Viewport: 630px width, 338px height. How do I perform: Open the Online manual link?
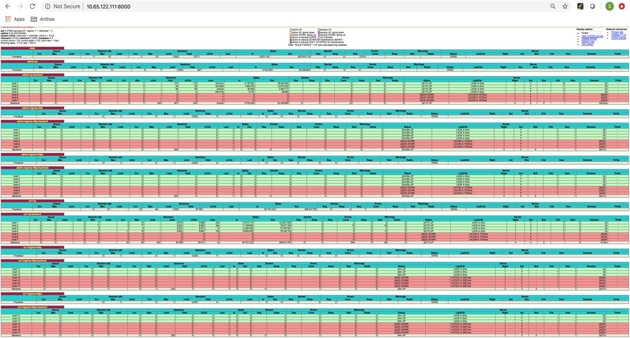pyautogui.click(x=618, y=38)
